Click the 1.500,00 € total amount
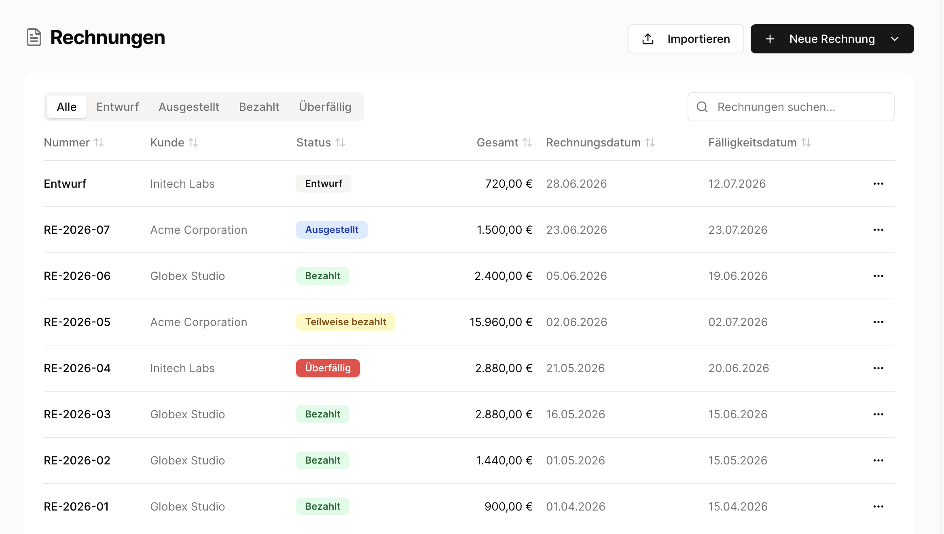The image size is (944, 534). [505, 230]
